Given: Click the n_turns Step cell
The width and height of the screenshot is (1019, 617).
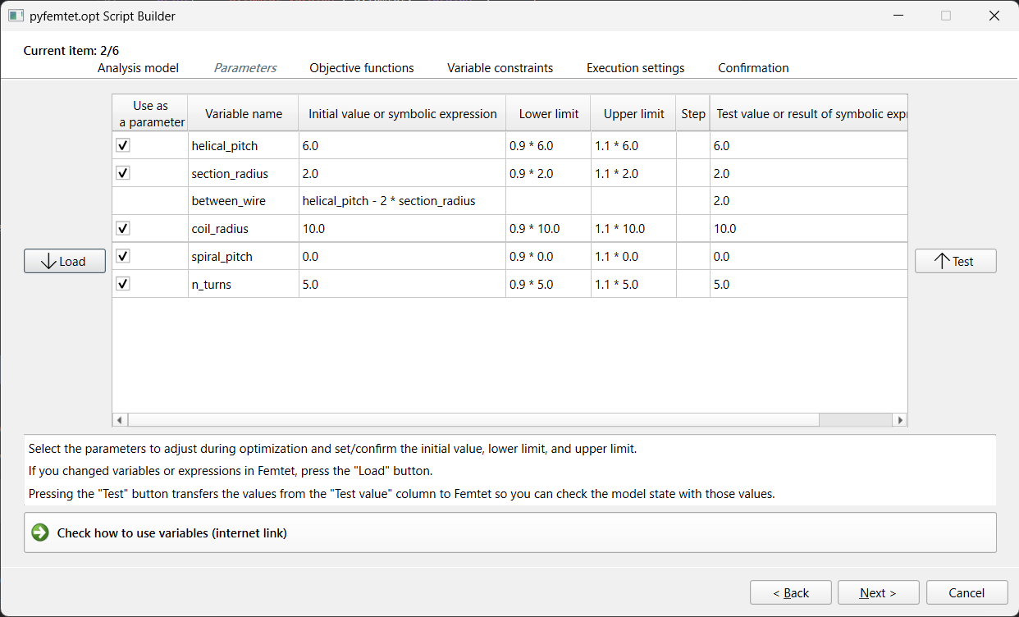Looking at the screenshot, I should 693,284.
